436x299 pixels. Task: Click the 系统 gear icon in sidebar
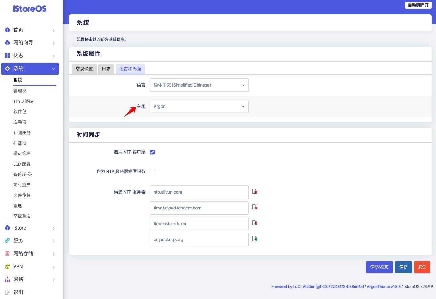[7, 69]
